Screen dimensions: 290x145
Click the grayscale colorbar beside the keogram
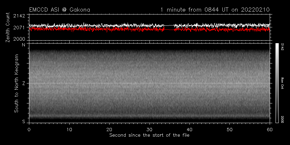(277, 83)
